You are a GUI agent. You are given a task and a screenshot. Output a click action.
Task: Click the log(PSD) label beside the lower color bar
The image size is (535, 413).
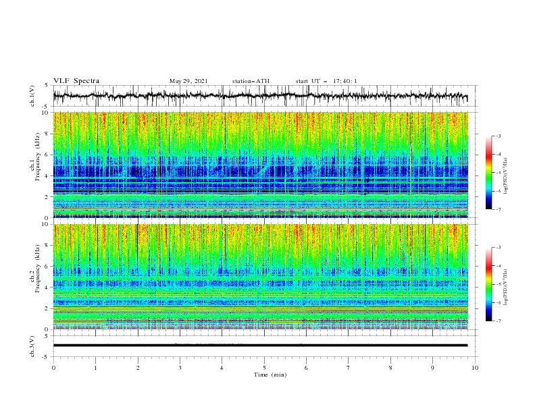point(506,287)
